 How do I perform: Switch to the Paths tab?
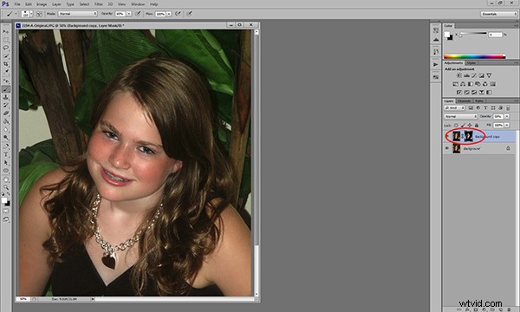479,101
